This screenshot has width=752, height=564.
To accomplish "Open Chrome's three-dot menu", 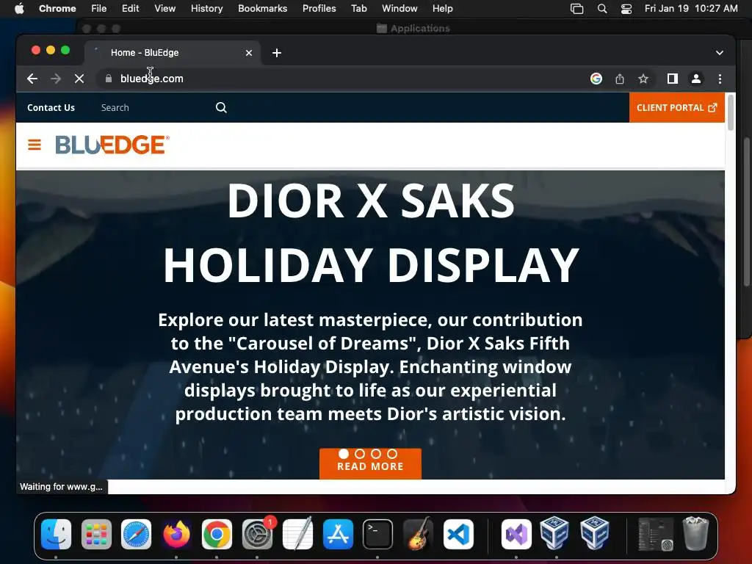I will point(720,79).
